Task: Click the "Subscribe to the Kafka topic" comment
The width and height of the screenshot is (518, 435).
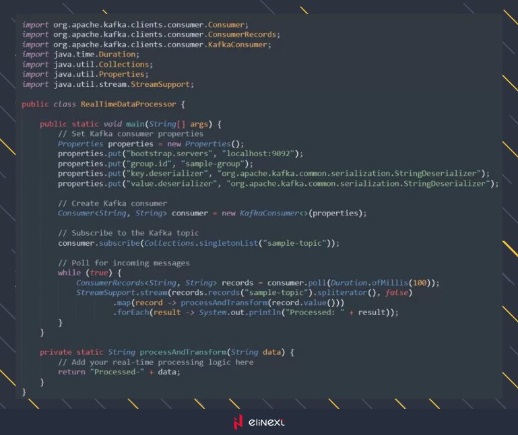Action: point(128,233)
